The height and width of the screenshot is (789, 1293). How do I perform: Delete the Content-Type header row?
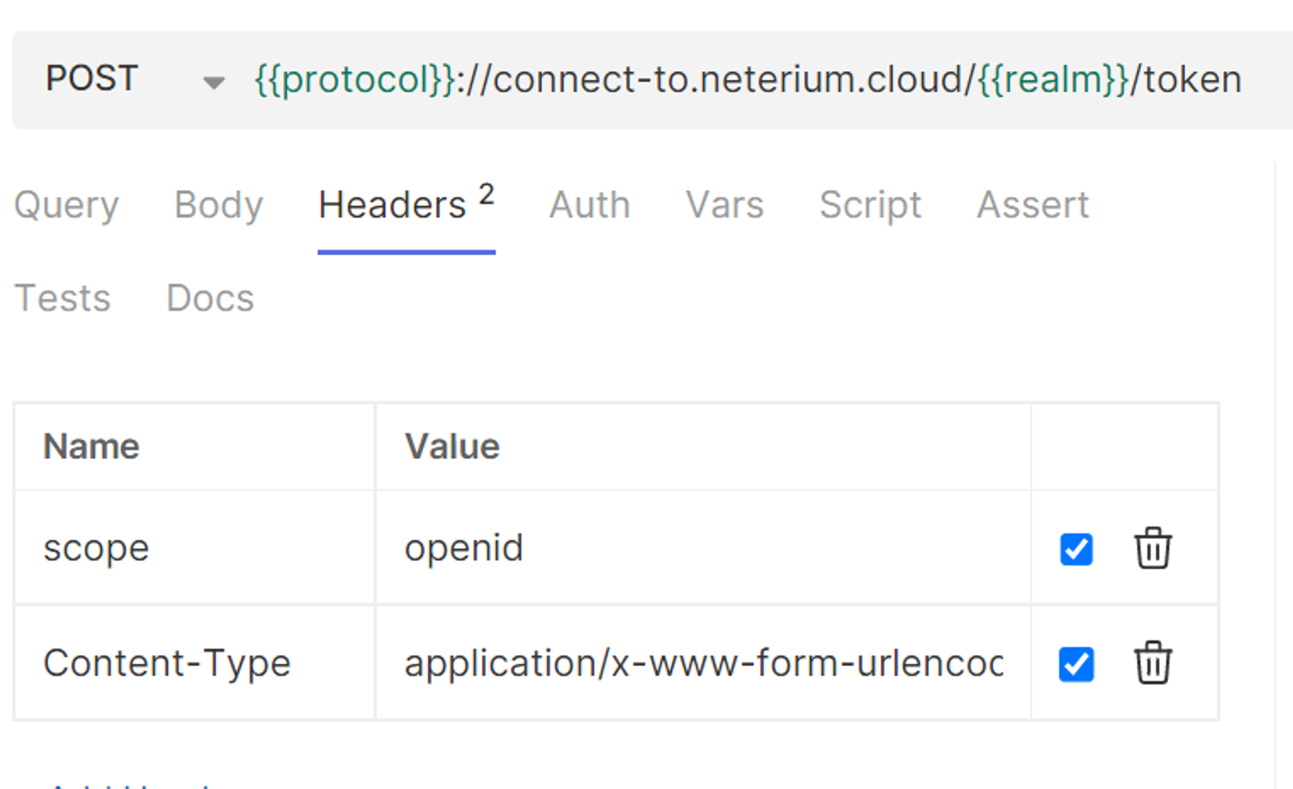tap(1153, 663)
